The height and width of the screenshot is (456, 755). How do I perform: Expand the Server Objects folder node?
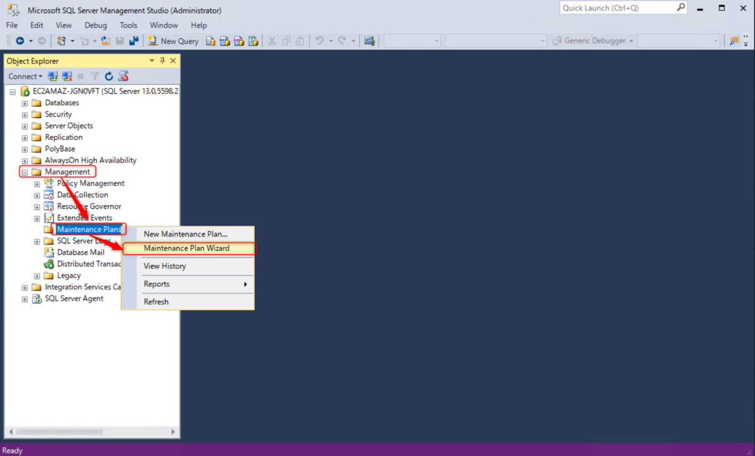click(25, 126)
